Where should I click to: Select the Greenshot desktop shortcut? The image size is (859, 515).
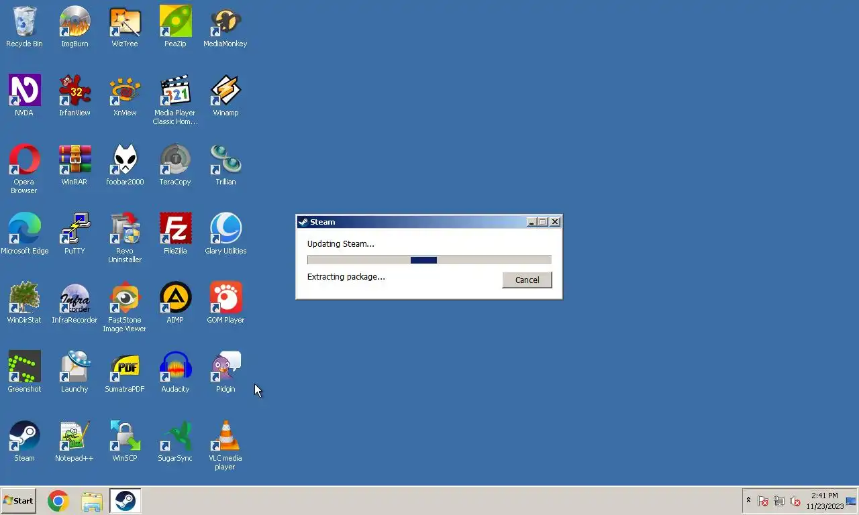tap(24, 372)
